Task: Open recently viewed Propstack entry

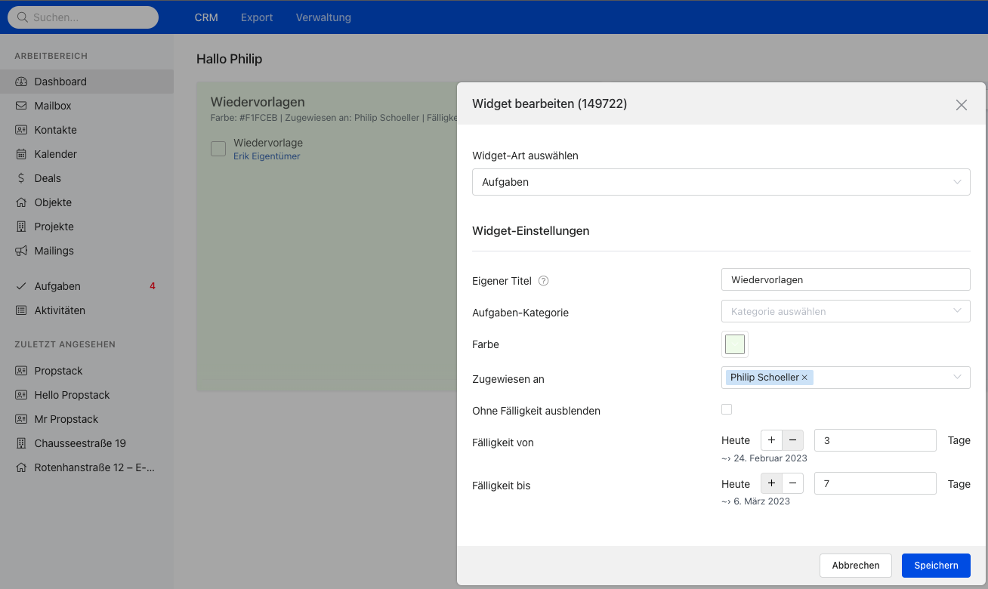Action: click(87, 371)
